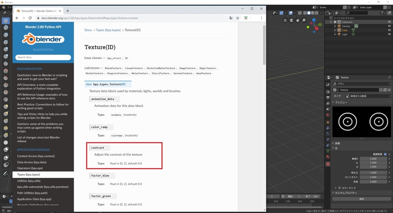The width and height of the screenshot is (393, 213).
Task: Open the browser translate icon
Action: pyautogui.click(x=231, y=18)
